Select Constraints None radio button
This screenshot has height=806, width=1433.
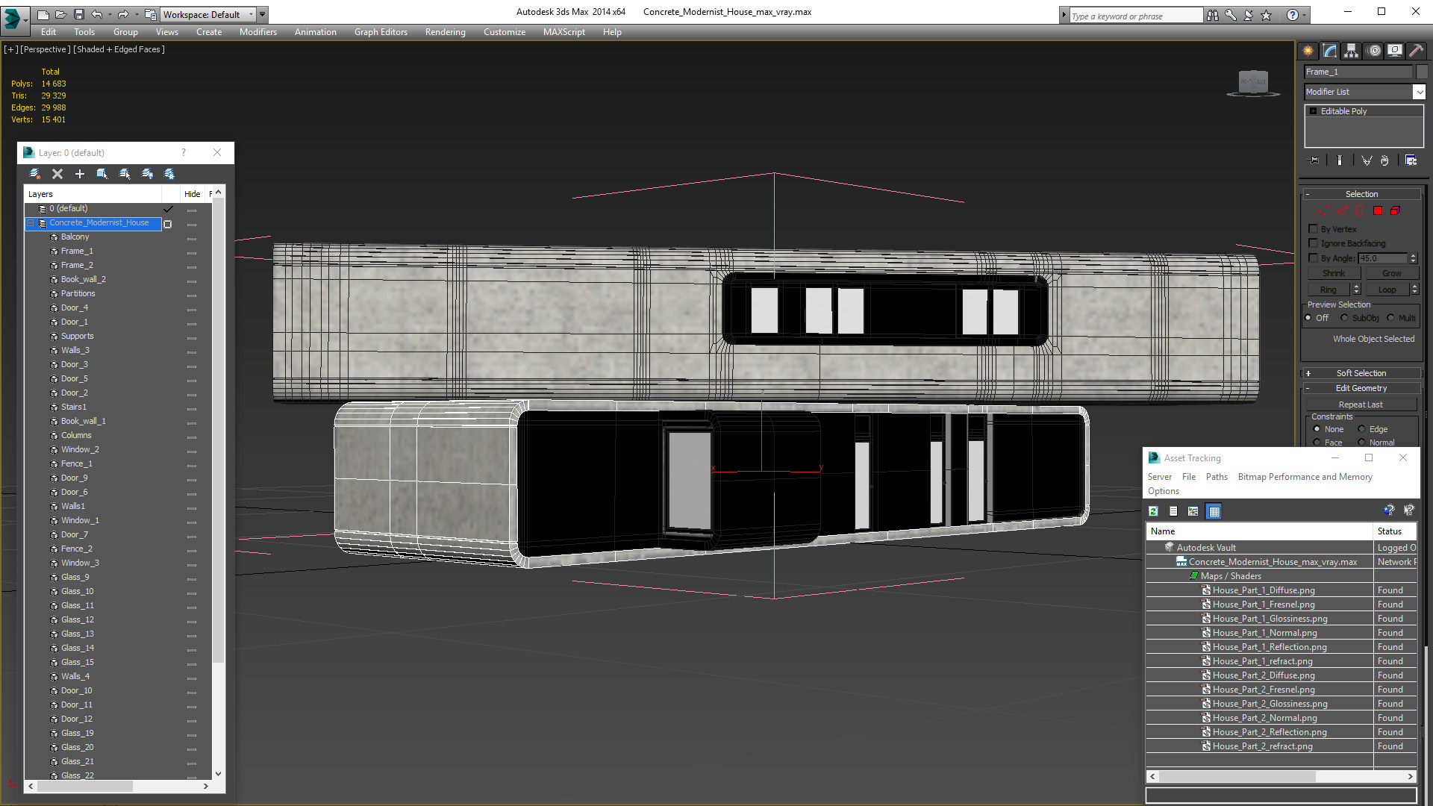(x=1317, y=429)
